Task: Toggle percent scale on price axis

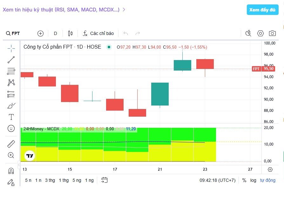Action: point(244,180)
